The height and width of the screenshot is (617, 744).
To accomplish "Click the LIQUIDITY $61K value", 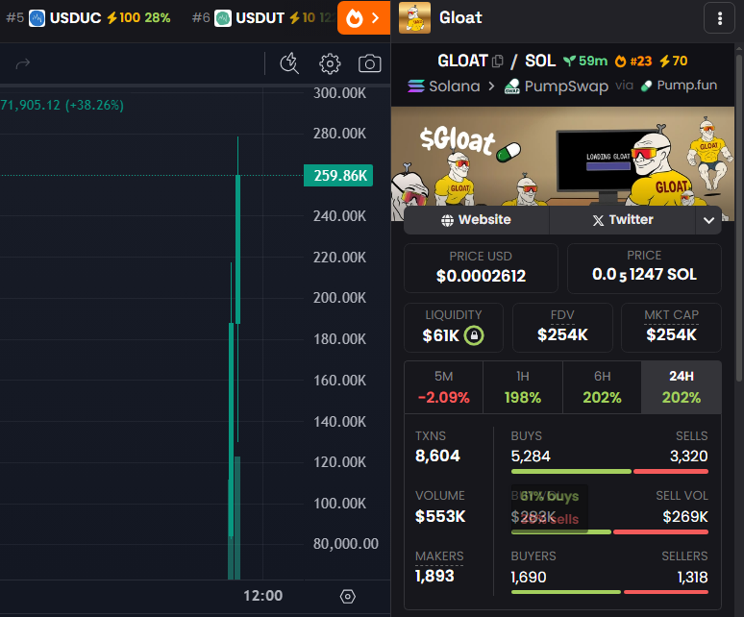I will tap(441, 335).
